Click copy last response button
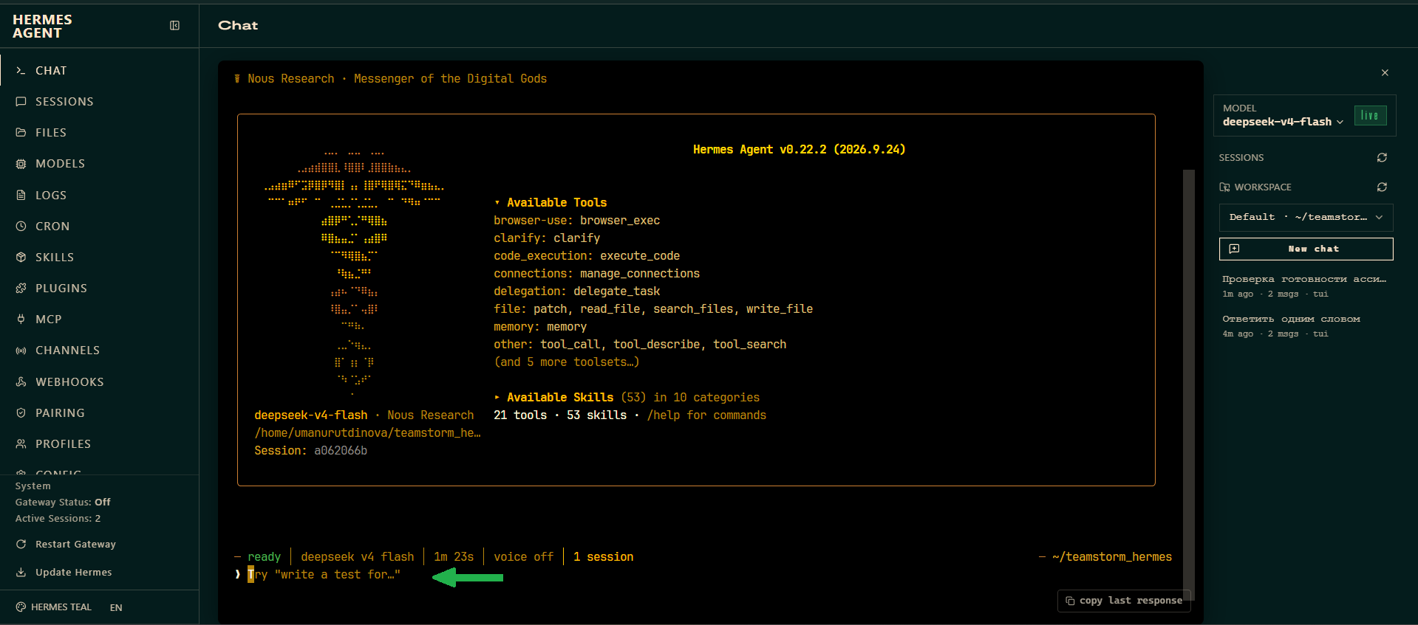Viewport: 1418px width, 625px height. (1124, 601)
